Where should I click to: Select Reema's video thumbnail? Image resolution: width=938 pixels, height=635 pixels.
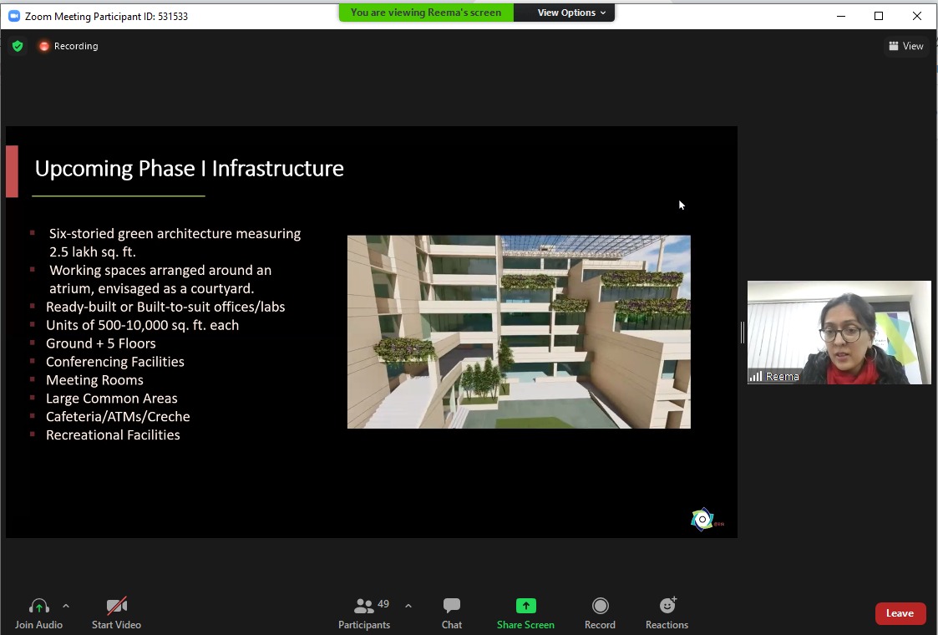[839, 333]
